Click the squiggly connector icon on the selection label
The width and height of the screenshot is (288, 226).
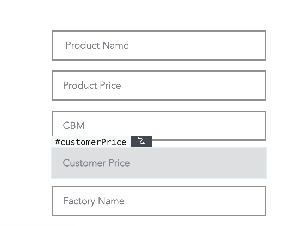(141, 142)
